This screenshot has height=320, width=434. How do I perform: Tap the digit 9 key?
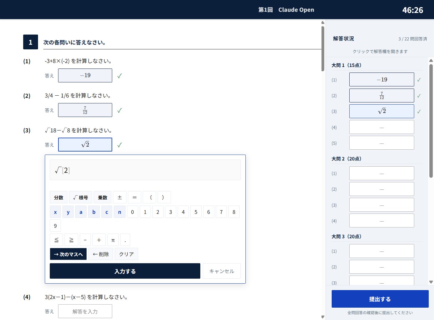[55, 226]
